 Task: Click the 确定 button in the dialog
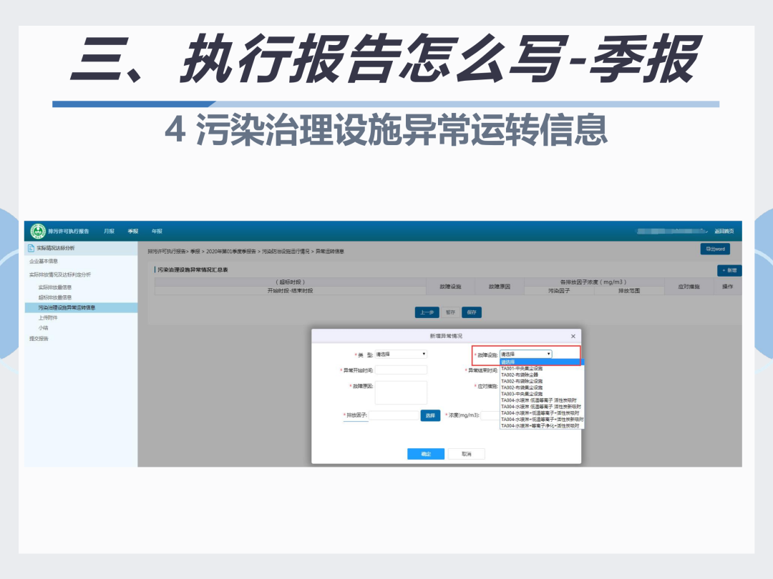426,454
